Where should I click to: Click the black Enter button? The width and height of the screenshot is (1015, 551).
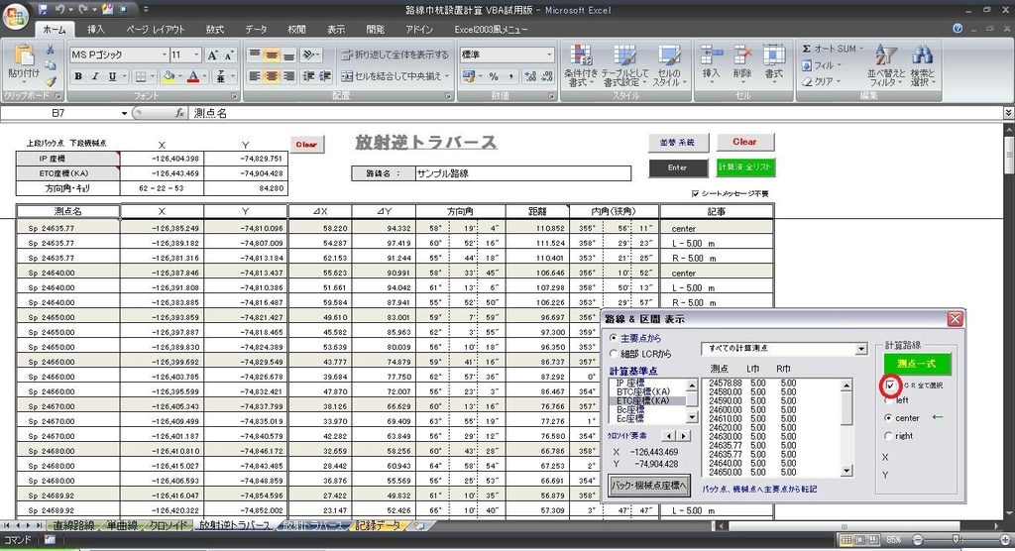pyautogui.click(x=677, y=167)
